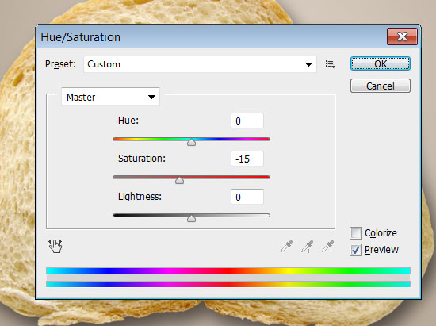
Task: Click the Saturation value field showing -15
Action: click(x=247, y=159)
